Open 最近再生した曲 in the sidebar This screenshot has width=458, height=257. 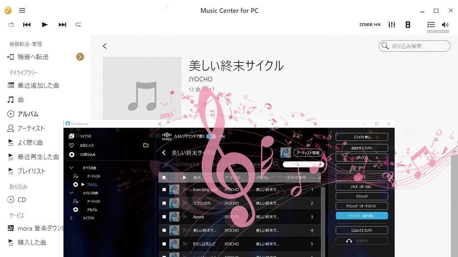38,157
